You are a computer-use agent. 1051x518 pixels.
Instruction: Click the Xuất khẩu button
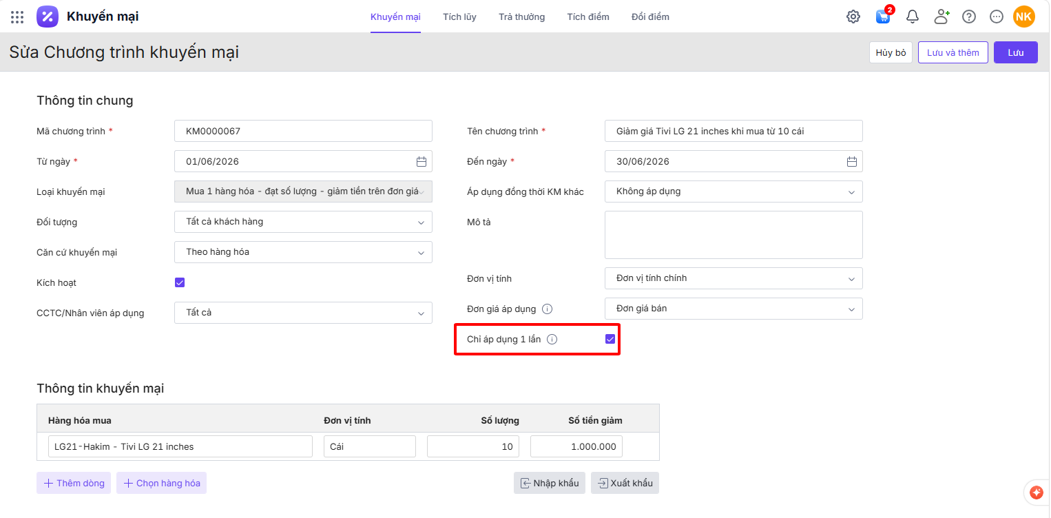[625, 483]
